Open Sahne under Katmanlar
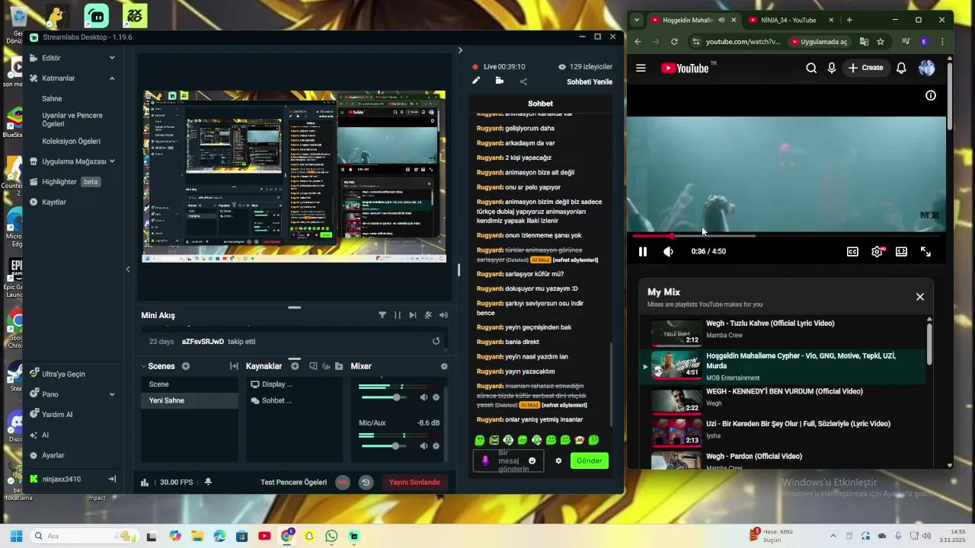The image size is (975, 548). click(x=52, y=99)
